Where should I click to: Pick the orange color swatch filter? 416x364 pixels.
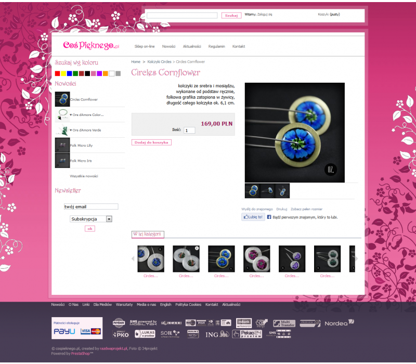pyautogui.click(x=106, y=73)
